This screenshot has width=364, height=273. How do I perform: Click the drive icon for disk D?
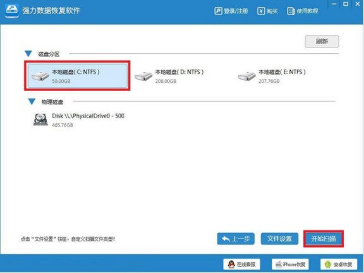coord(143,76)
